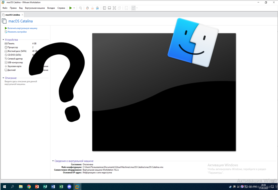The height and width of the screenshot is (190, 278).
Task: Open the notification center icon in taskbar
Action: pyautogui.click(x=272, y=187)
